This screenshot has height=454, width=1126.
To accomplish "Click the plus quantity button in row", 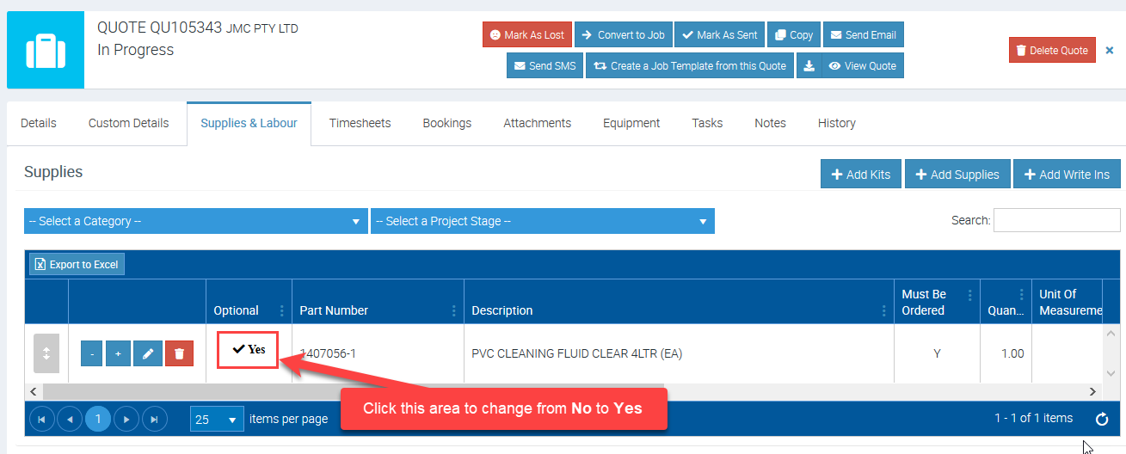I will point(118,353).
